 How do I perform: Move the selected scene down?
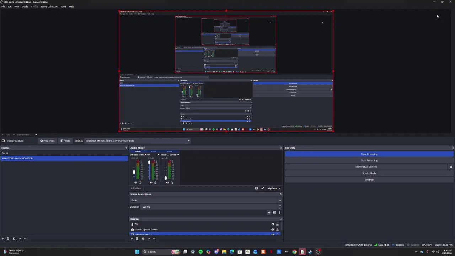(x=25, y=239)
